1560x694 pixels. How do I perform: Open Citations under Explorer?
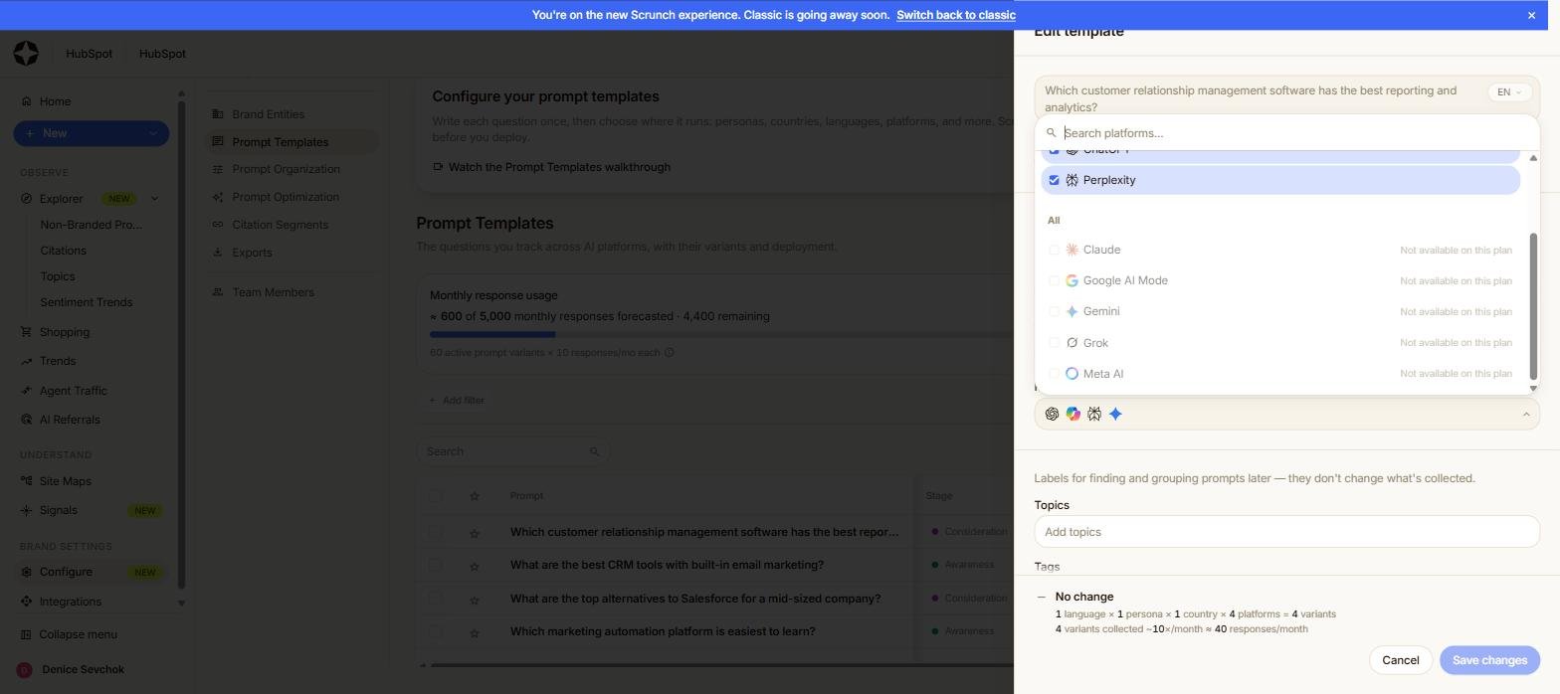[63, 251]
